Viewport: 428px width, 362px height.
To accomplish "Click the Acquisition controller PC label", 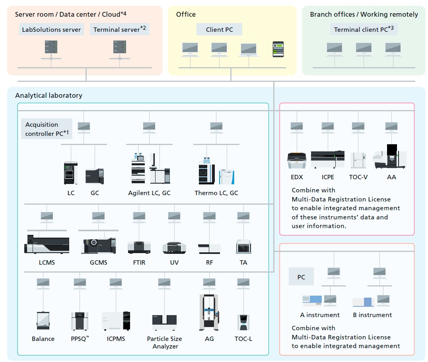I will (47, 129).
